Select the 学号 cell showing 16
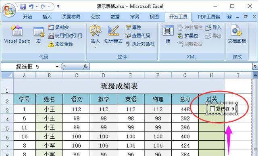Screen dimensions: 258x156 pos(24,136)
